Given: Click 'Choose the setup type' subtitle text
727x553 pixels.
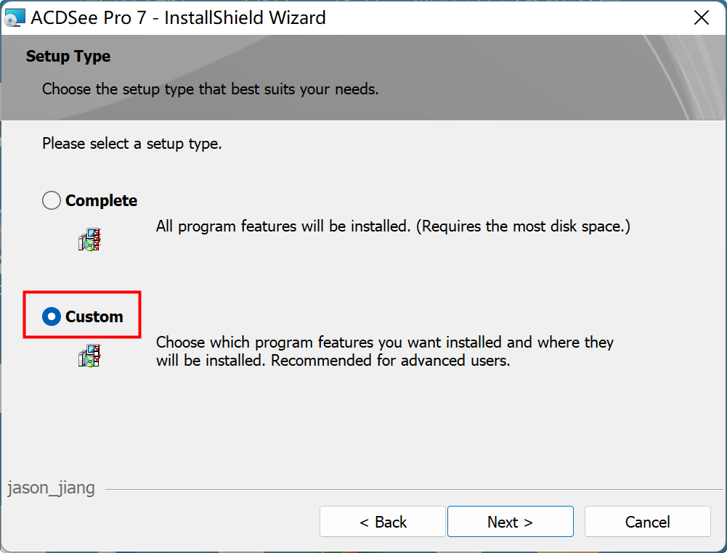Looking at the screenshot, I should pos(210,89).
